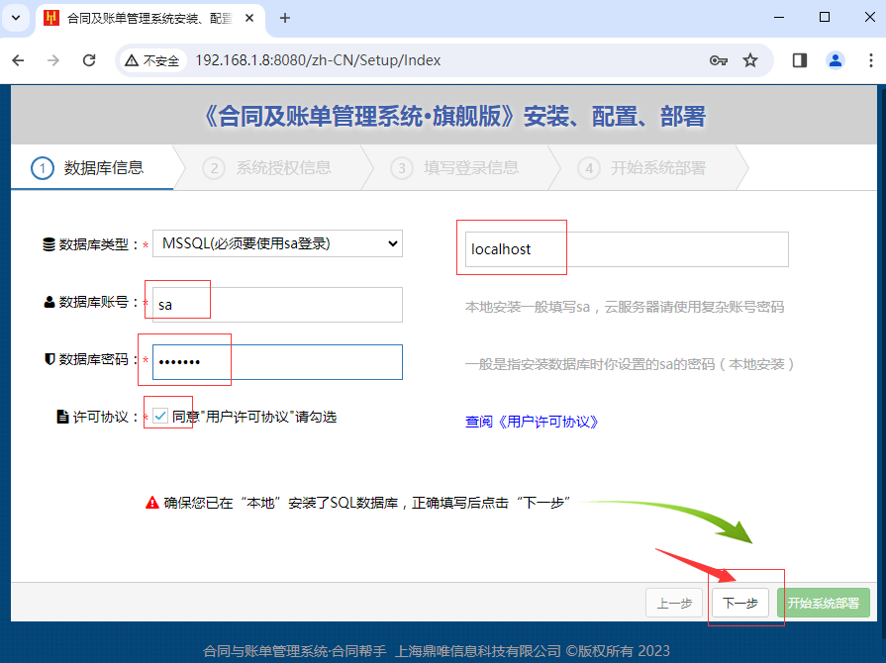
Task: Click the shield icon beside 数据库密码
Action: pyautogui.click(x=49, y=359)
